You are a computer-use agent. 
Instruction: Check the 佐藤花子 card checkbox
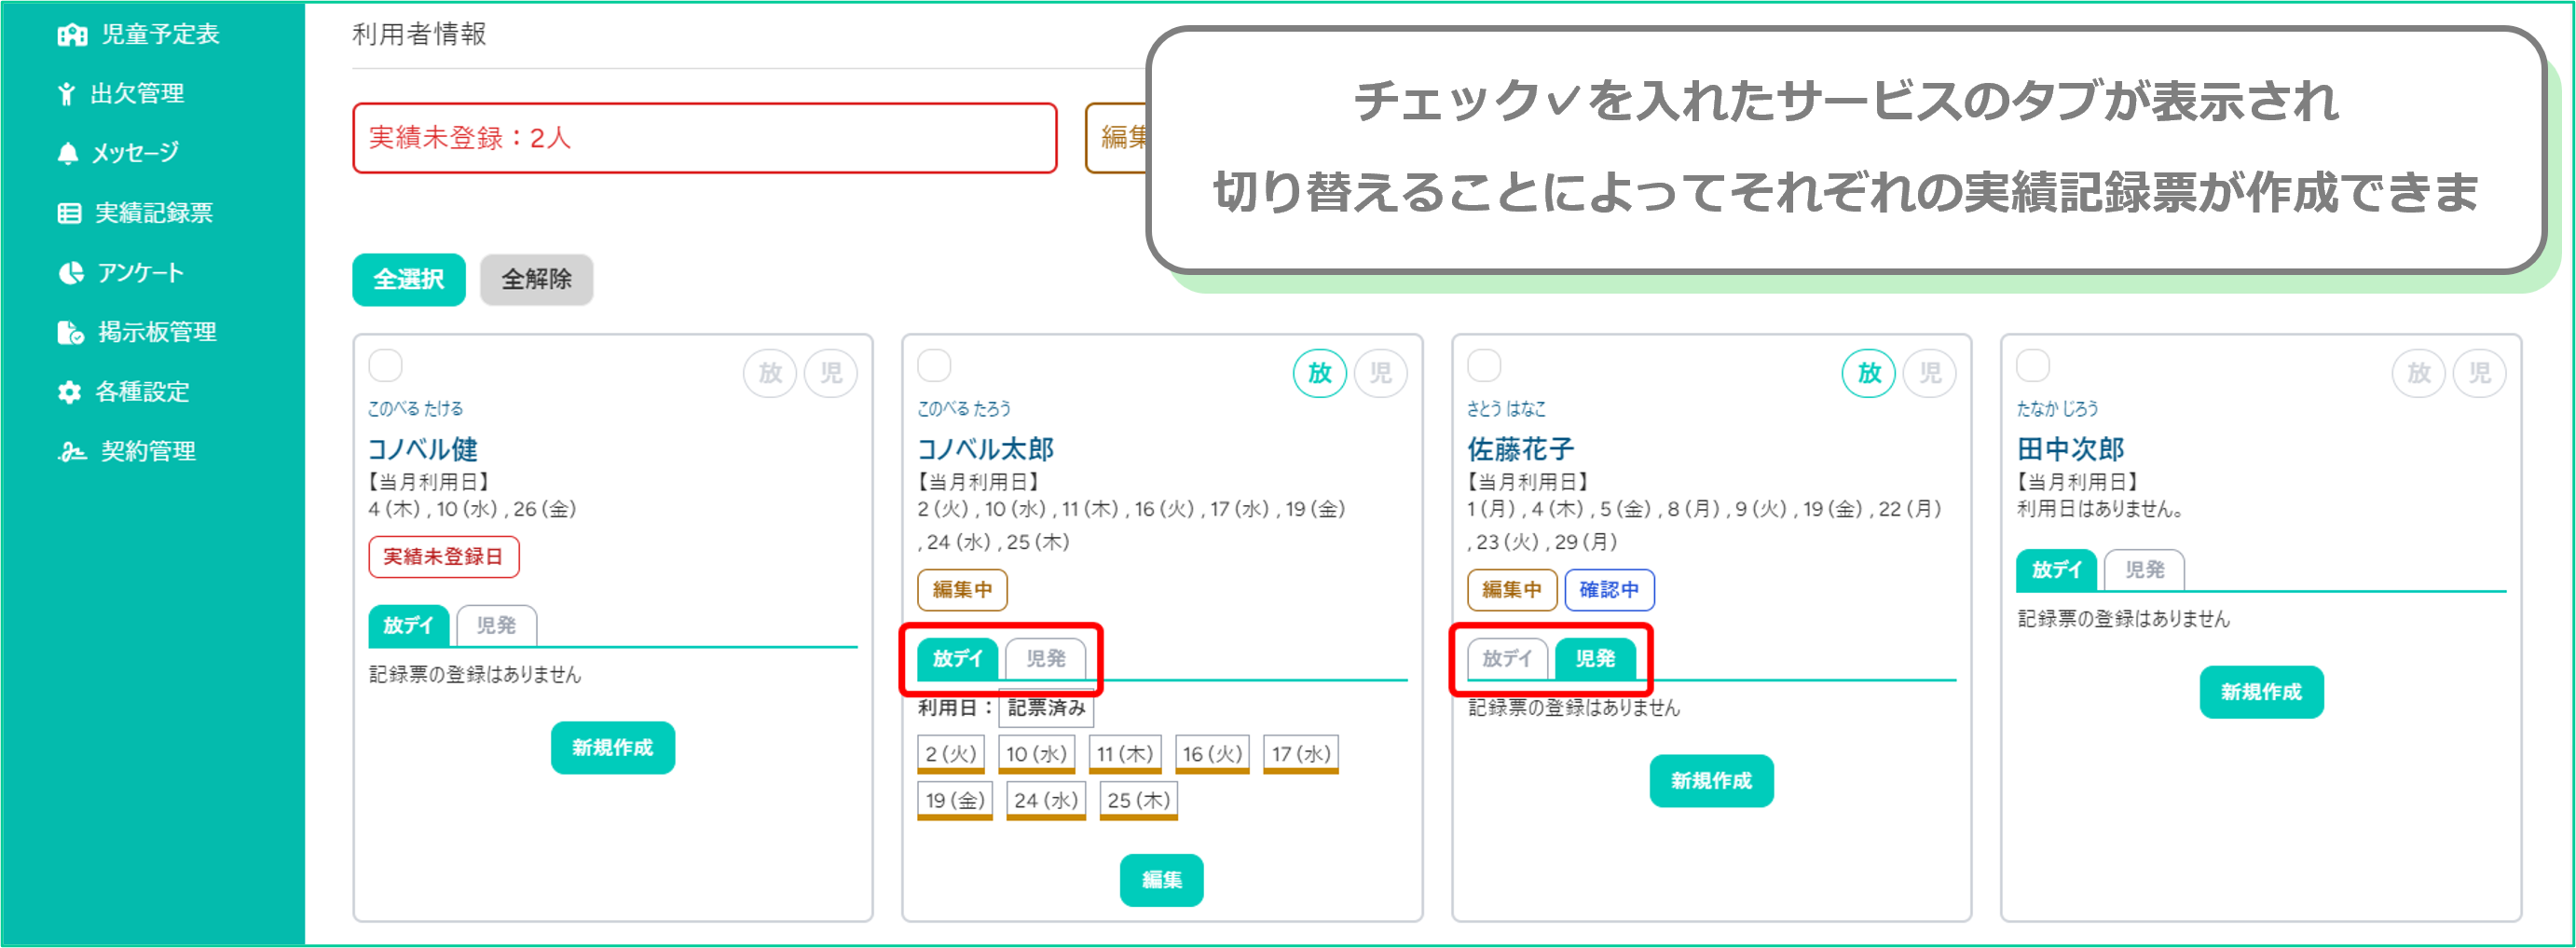pos(1484,366)
